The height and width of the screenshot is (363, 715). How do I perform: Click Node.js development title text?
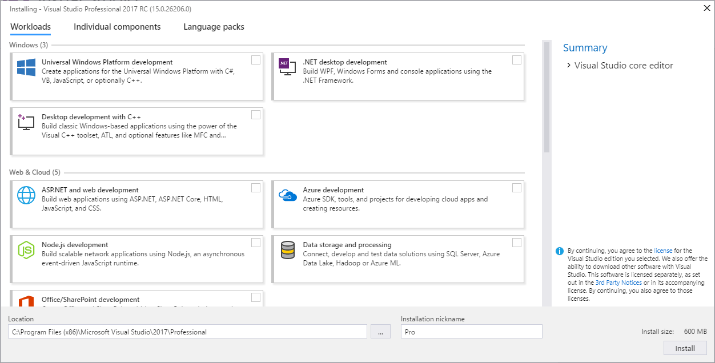click(75, 245)
